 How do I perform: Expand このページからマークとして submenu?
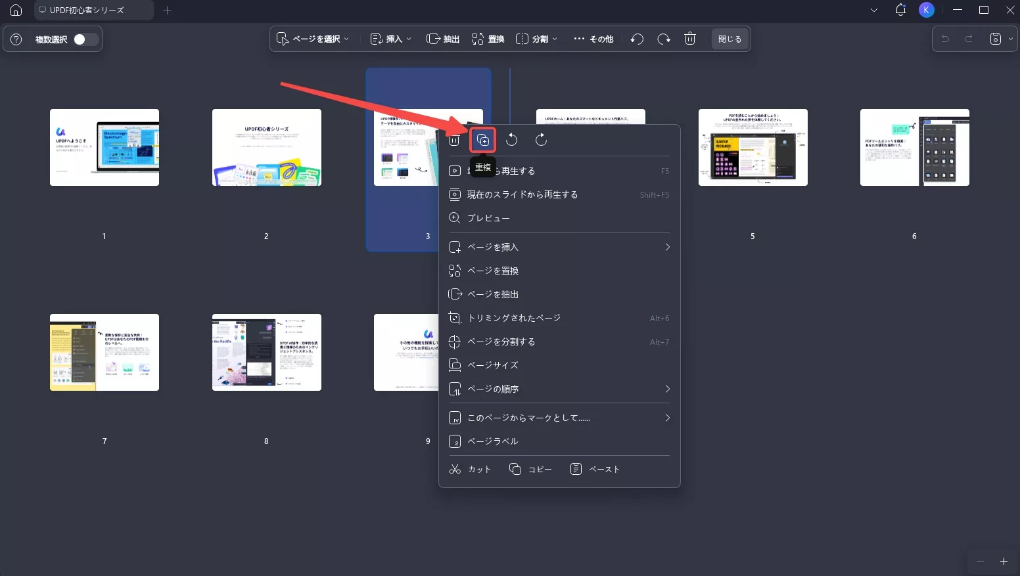[559, 418]
